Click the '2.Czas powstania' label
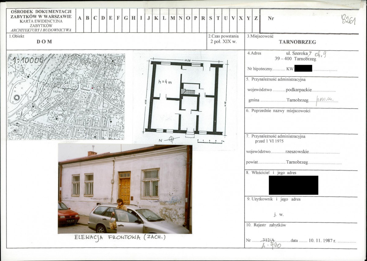Image resolution: width=367 pixels, height=261 pixels. pyautogui.click(x=223, y=36)
